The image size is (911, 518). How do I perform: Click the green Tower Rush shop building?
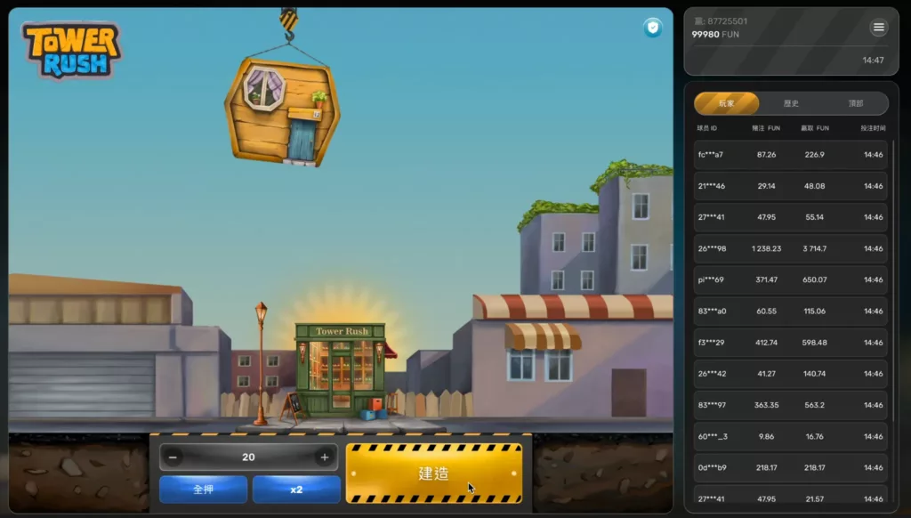[341, 368]
